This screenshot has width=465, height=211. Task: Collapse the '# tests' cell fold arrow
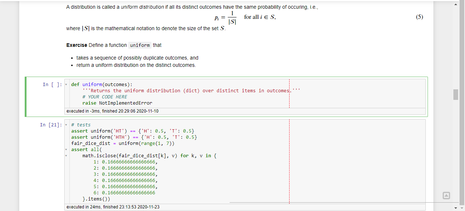(x=66, y=125)
